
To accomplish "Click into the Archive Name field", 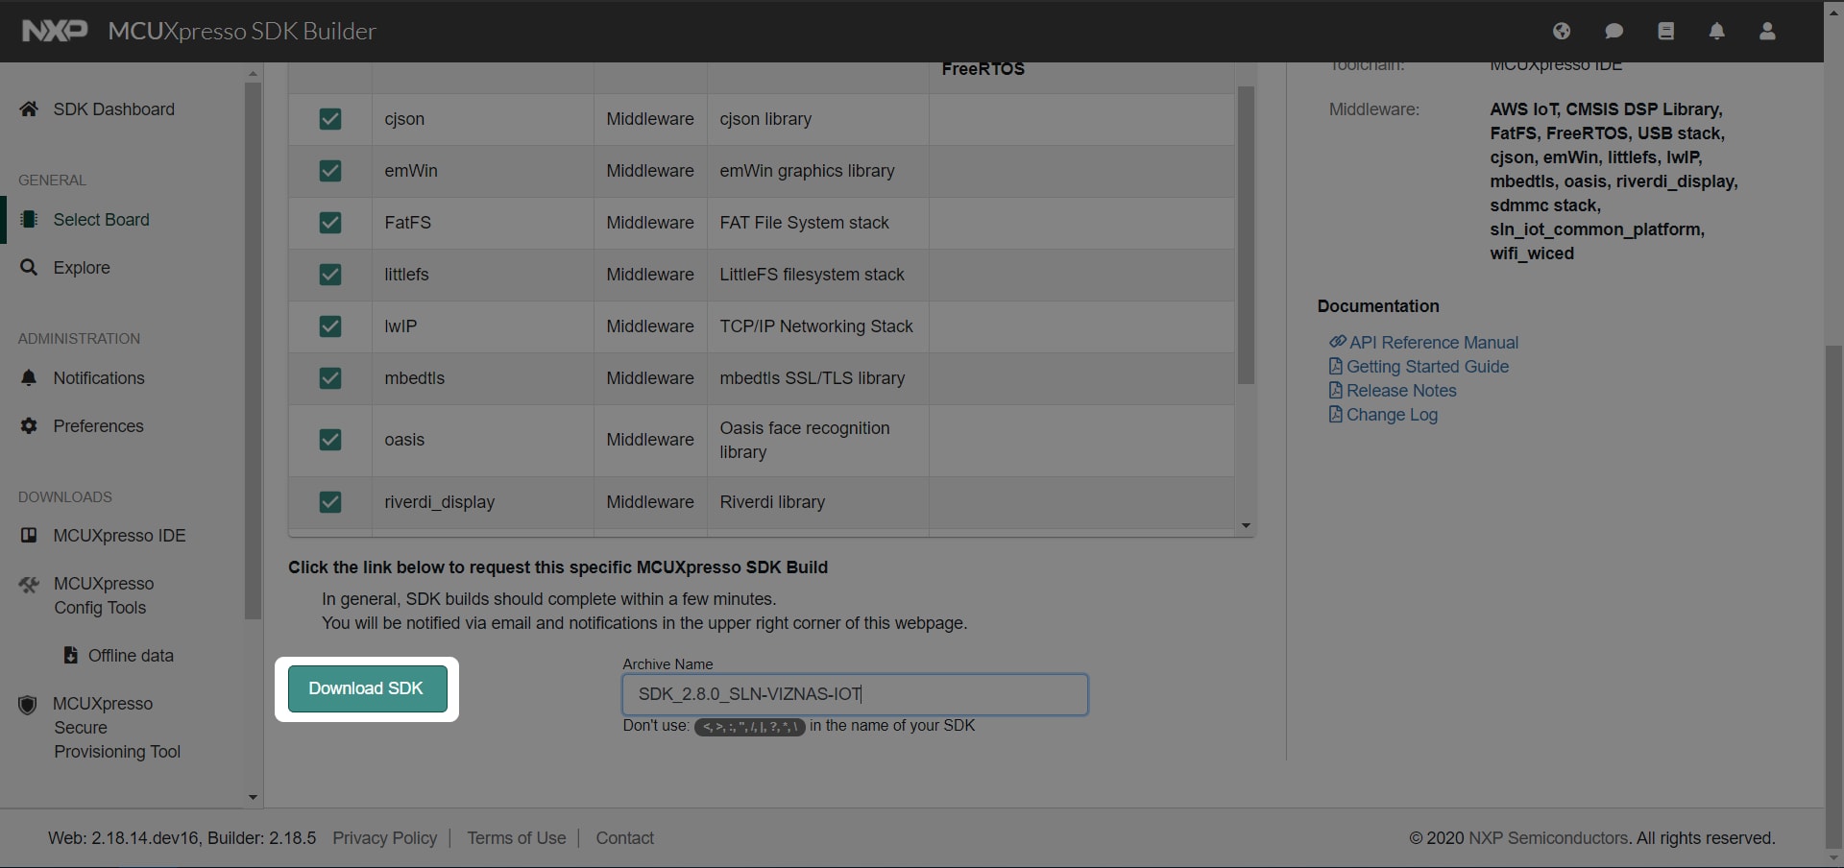I will click(855, 694).
